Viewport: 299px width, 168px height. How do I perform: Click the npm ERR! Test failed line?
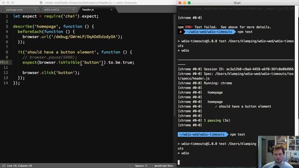point(224,27)
